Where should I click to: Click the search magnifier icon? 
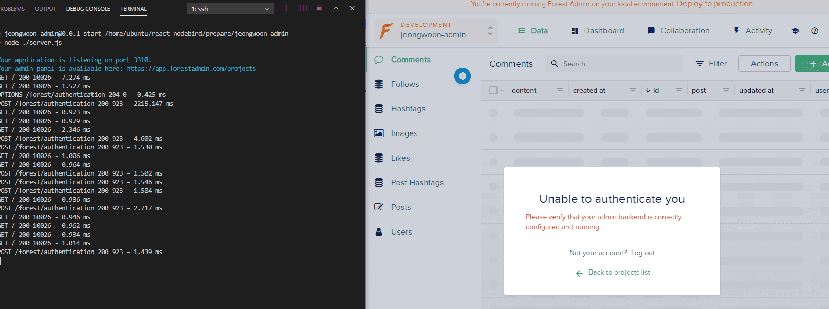pyautogui.click(x=555, y=64)
